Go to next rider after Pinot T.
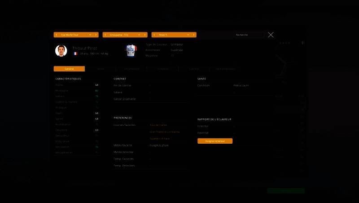This screenshot has height=203, width=359. pos(188,35)
